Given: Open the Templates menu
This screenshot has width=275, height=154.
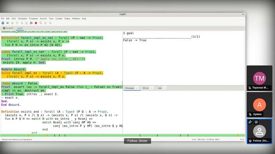Looking at the screenshot, I should pos(34,18).
